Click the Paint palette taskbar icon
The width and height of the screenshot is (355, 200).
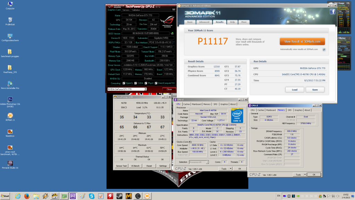(82, 196)
